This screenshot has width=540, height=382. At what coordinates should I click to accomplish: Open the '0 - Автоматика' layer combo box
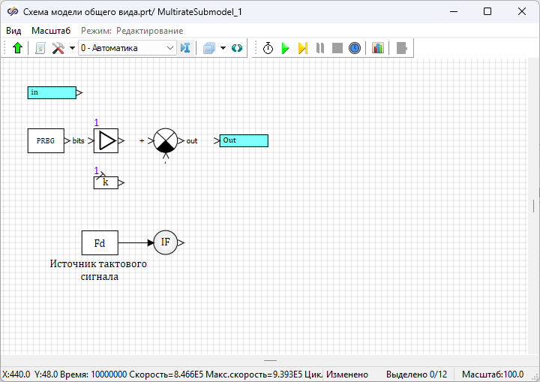127,48
